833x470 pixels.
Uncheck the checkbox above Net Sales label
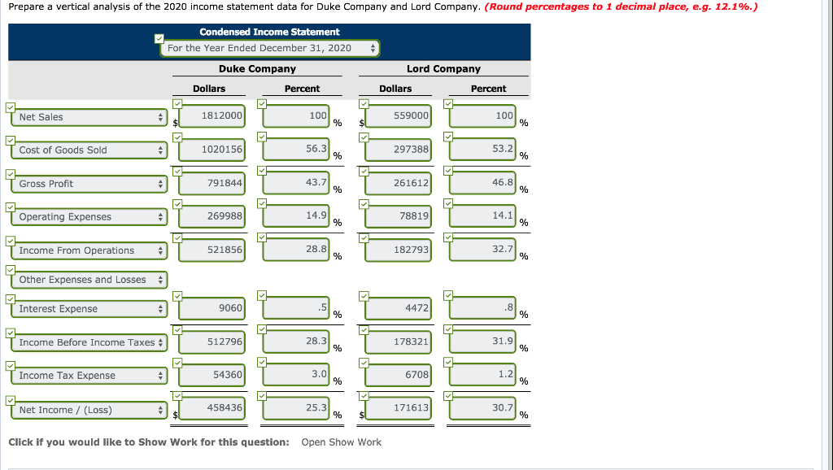click(10, 106)
